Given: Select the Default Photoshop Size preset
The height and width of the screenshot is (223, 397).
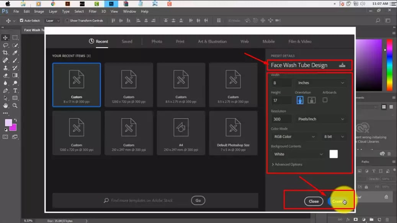Looking at the screenshot, I should pos(233,133).
